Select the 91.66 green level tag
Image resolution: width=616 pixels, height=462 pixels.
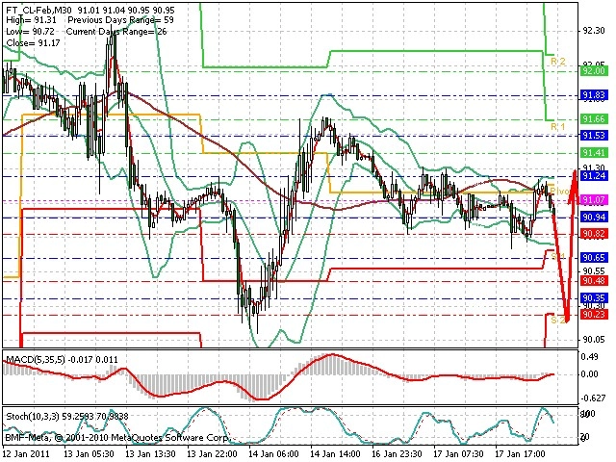(x=594, y=119)
